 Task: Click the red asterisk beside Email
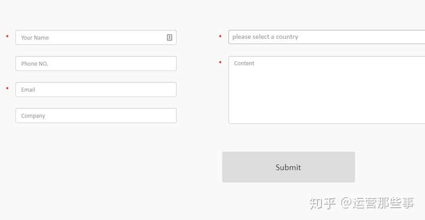pyautogui.click(x=7, y=88)
